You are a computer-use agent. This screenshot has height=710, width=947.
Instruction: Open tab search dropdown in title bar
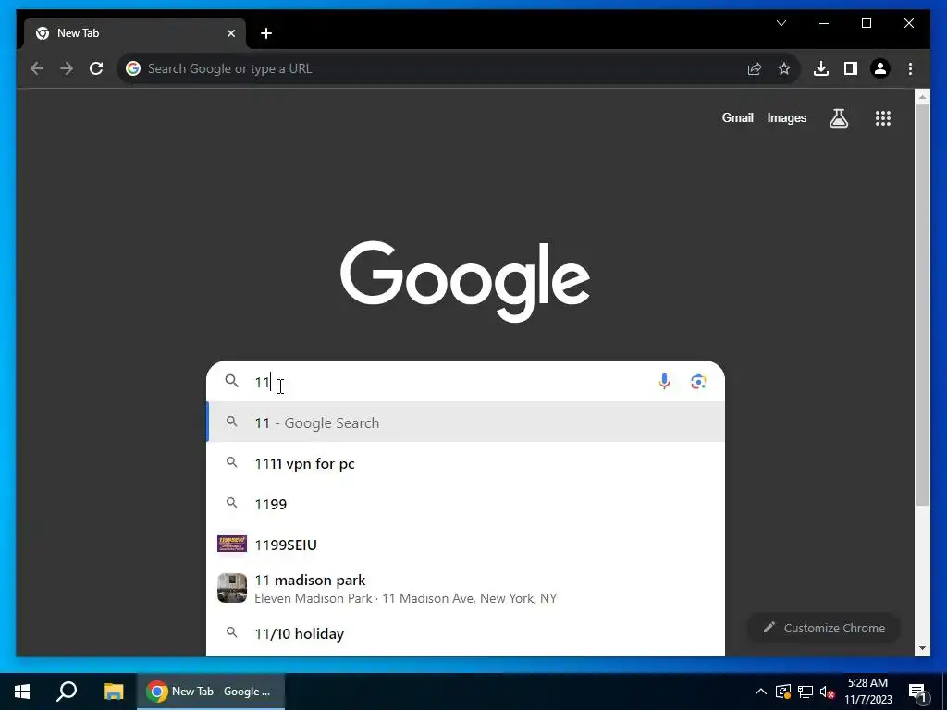[x=781, y=23]
